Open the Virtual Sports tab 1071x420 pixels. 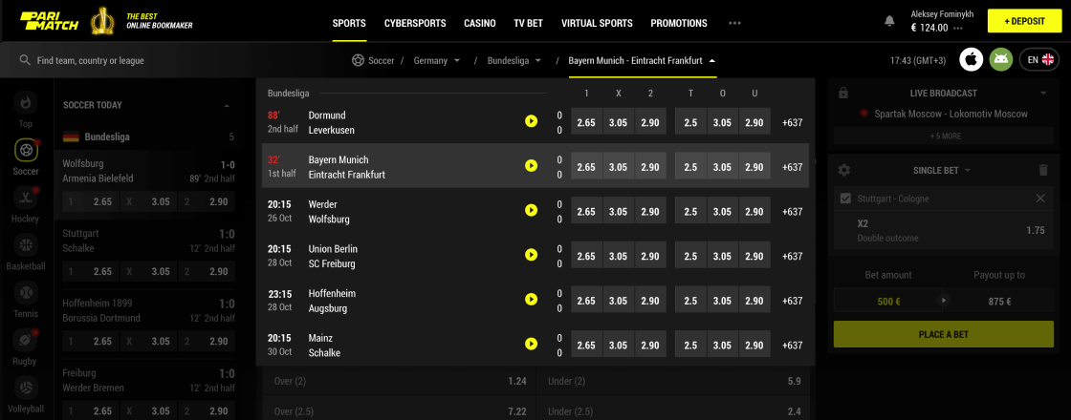point(597,23)
